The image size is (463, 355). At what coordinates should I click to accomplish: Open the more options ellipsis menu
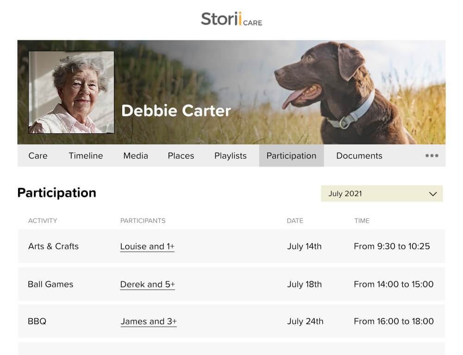[431, 156]
